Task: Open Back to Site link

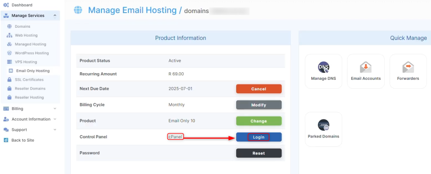Action: click(x=23, y=140)
